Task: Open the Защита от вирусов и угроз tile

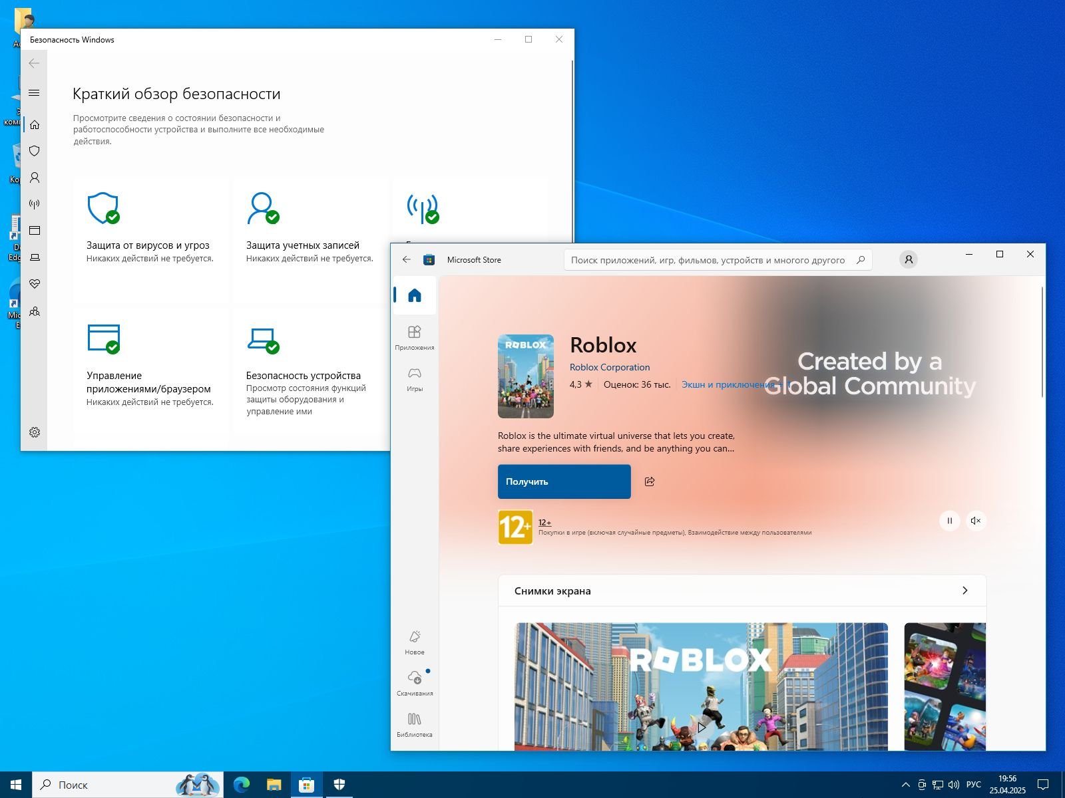Action: click(x=150, y=239)
